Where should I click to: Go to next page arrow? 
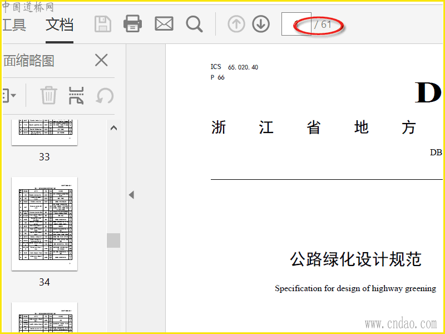tap(261, 24)
